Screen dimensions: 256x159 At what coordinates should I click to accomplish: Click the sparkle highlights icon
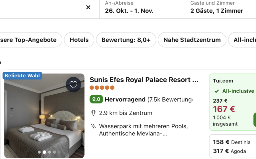93,126
